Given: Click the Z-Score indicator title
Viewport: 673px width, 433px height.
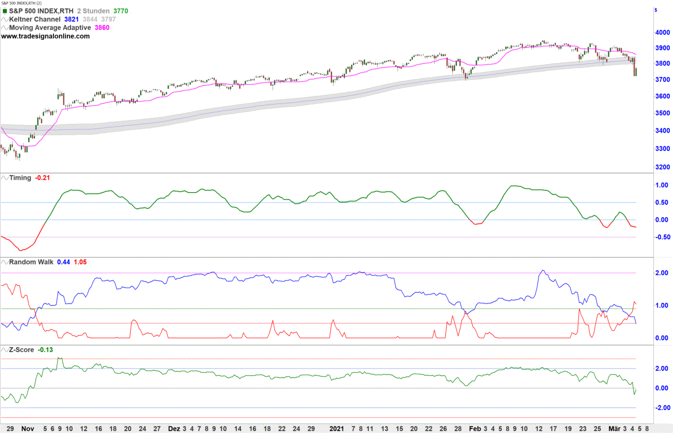Looking at the screenshot, I should coord(22,350).
